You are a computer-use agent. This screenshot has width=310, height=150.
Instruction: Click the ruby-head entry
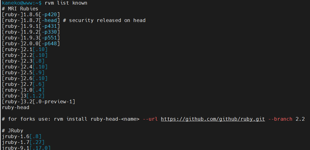(15, 108)
